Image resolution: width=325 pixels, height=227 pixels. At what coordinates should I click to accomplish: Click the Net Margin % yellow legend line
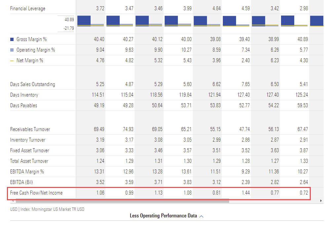click(12, 61)
